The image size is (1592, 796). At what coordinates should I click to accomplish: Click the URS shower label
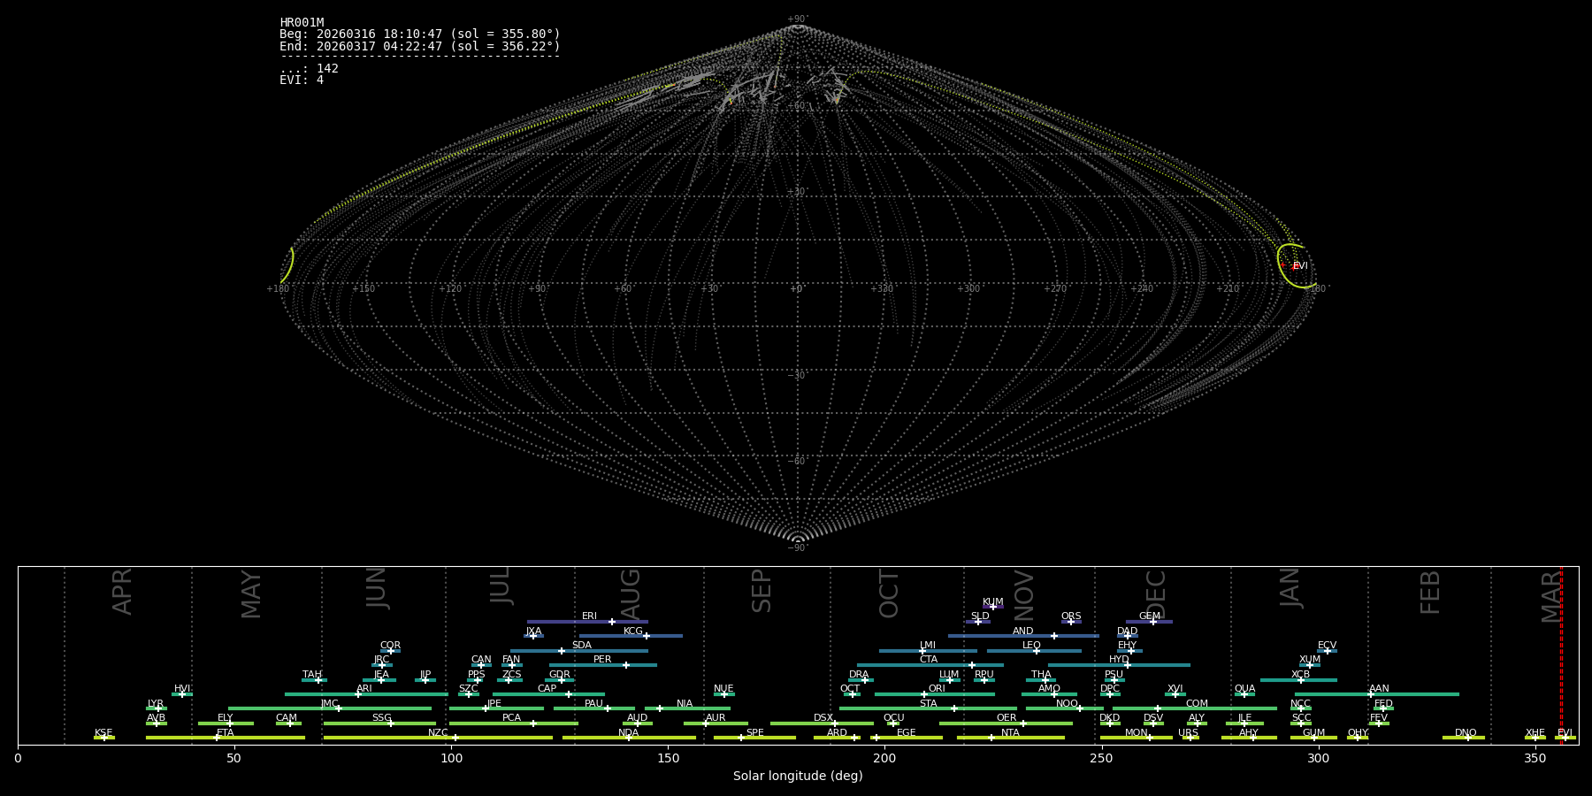pyautogui.click(x=1188, y=733)
